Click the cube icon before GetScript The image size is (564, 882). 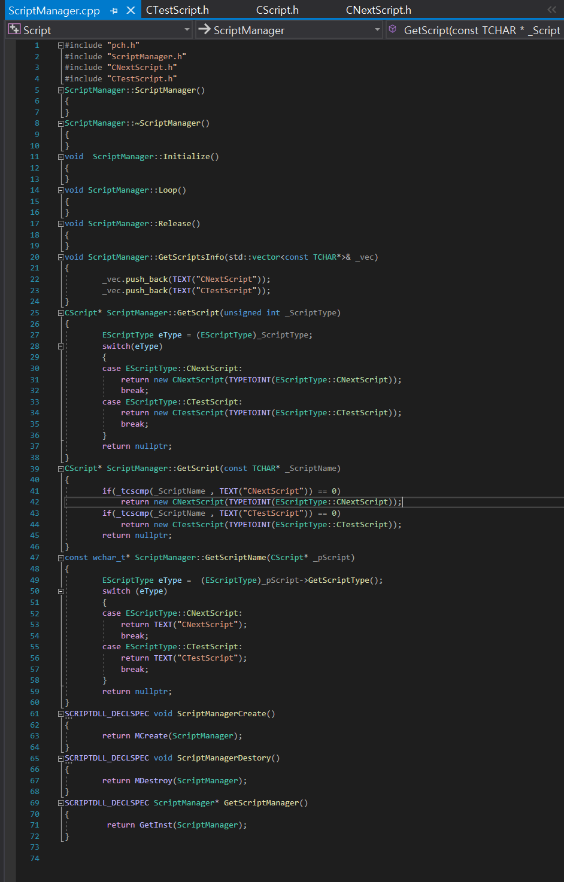coord(393,29)
